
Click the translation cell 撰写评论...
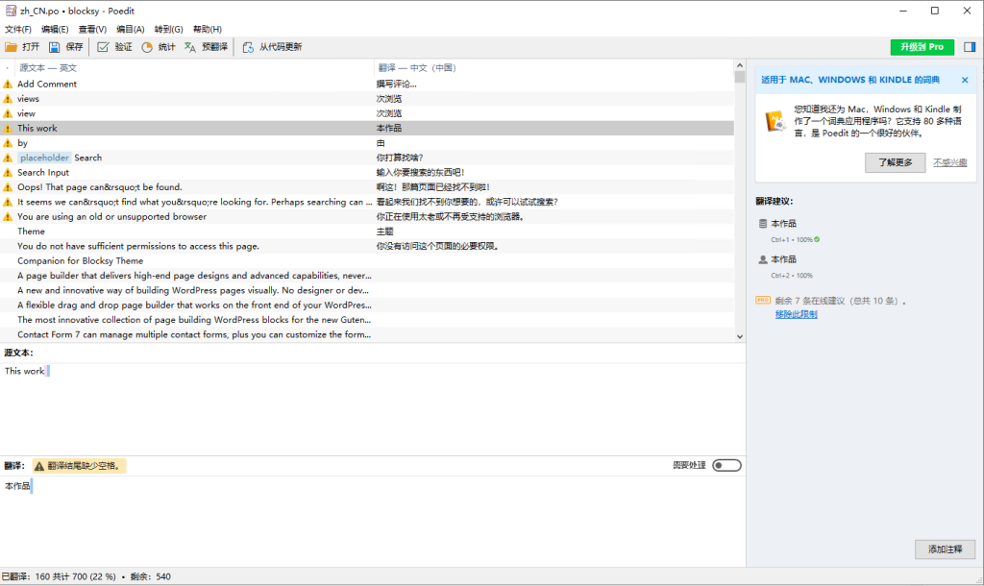tap(396, 85)
